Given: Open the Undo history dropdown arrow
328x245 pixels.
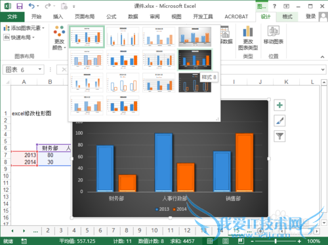Looking at the screenshot, I should pyautogui.click(x=38, y=6).
